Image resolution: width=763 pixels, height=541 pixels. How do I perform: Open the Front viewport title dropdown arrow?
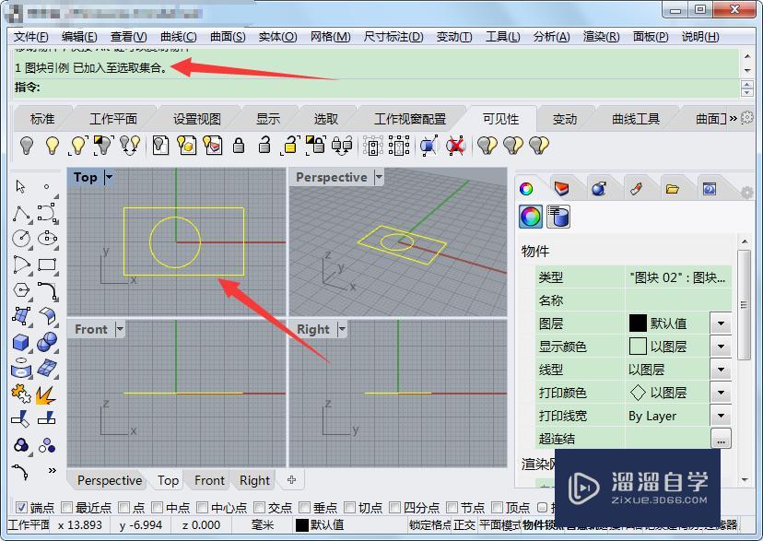point(120,329)
